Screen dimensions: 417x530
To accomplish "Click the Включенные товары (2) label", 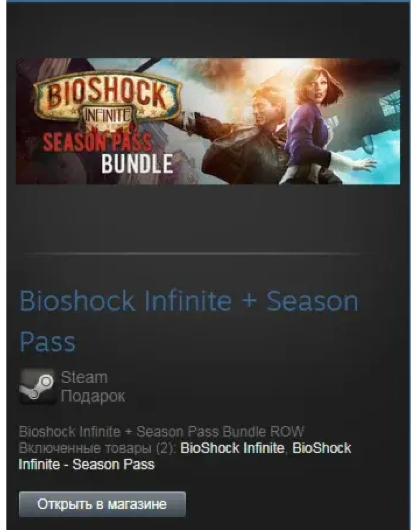I will tap(98, 448).
